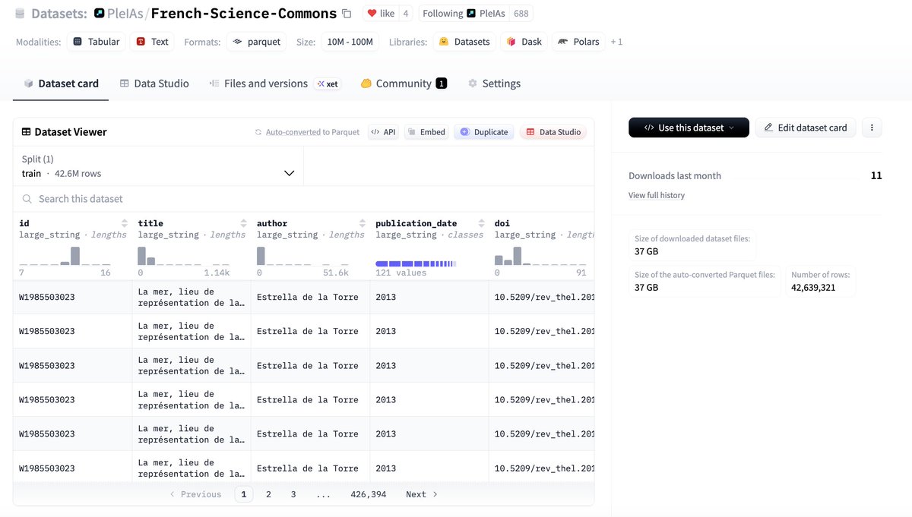This screenshot has height=517, width=912.
Task: Select the Text modality tag
Action: click(152, 42)
